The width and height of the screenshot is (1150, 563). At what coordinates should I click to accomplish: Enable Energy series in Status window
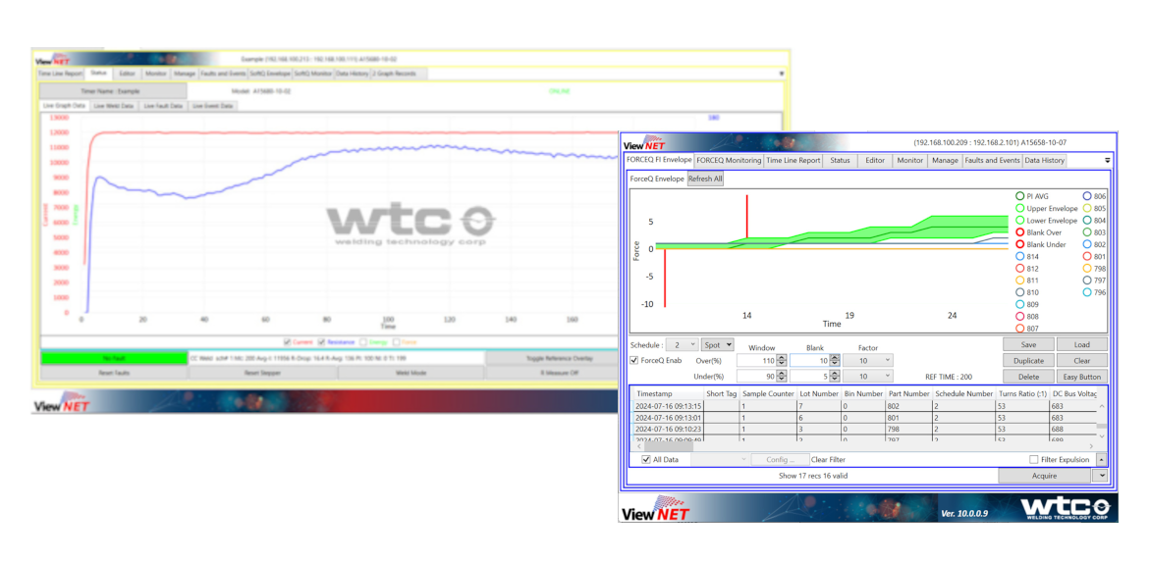click(x=363, y=342)
